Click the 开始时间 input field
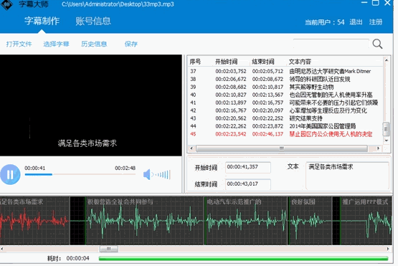The image size is (398, 266). [248, 167]
